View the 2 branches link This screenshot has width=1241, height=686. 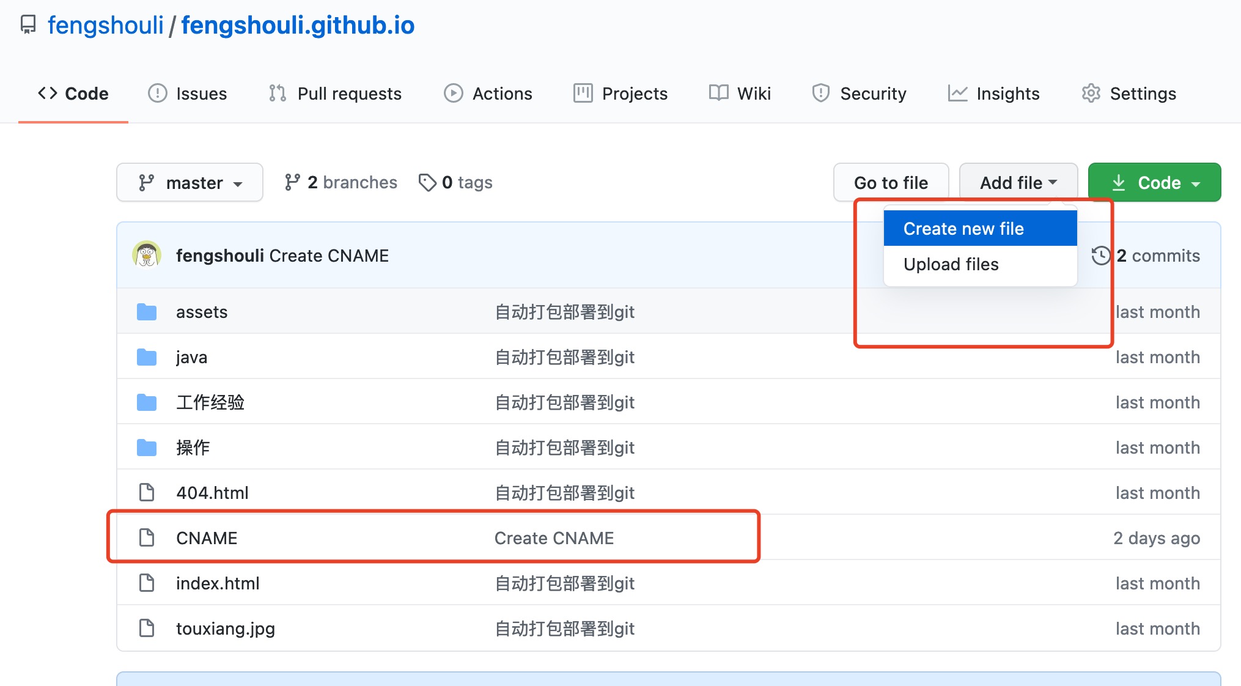coord(341,182)
